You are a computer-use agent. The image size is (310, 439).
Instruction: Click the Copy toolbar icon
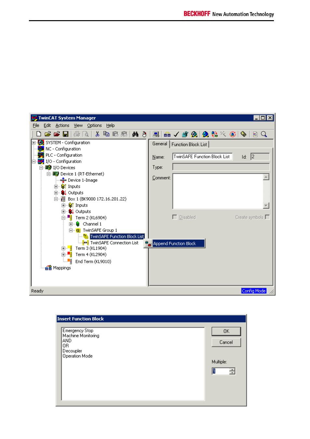tap(106, 134)
